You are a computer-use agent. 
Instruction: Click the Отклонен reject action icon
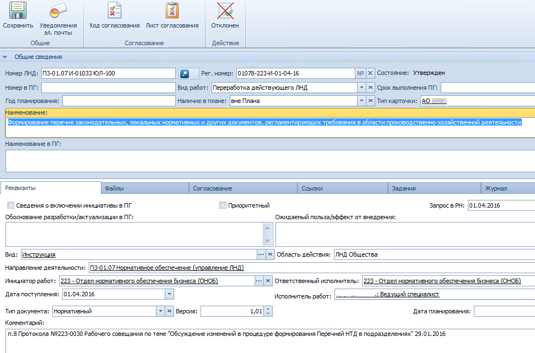[x=225, y=10]
